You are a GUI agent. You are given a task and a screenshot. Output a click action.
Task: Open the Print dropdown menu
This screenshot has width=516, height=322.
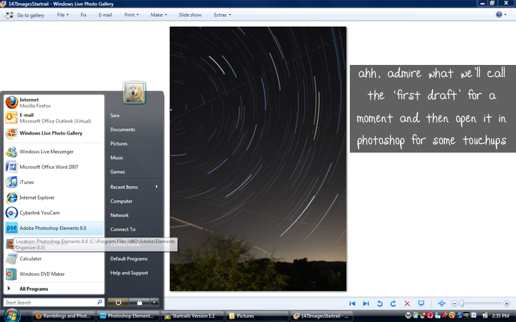[x=131, y=15]
